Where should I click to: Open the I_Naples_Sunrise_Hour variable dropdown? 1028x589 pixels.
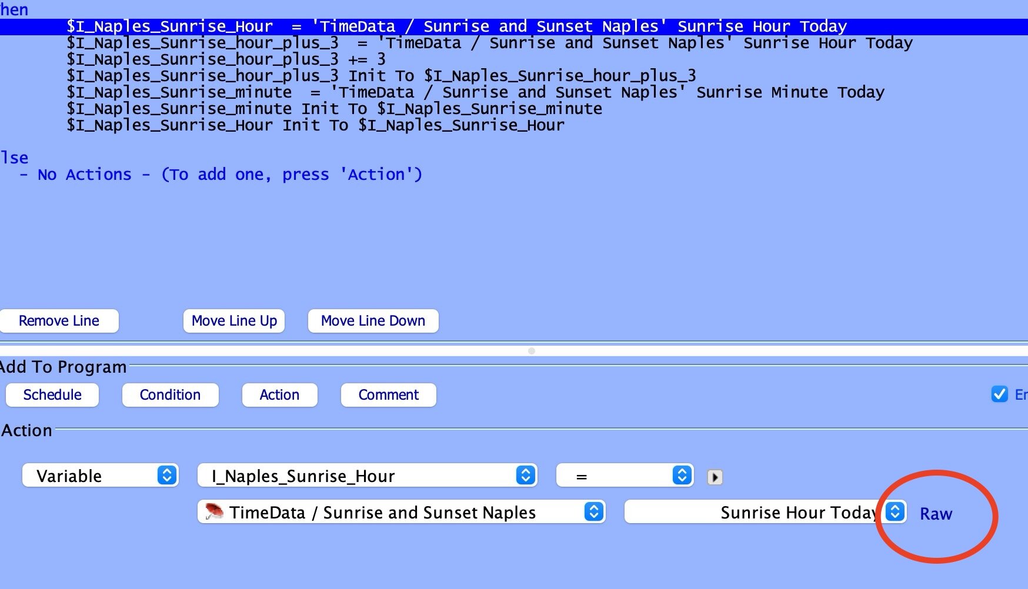tap(367, 476)
